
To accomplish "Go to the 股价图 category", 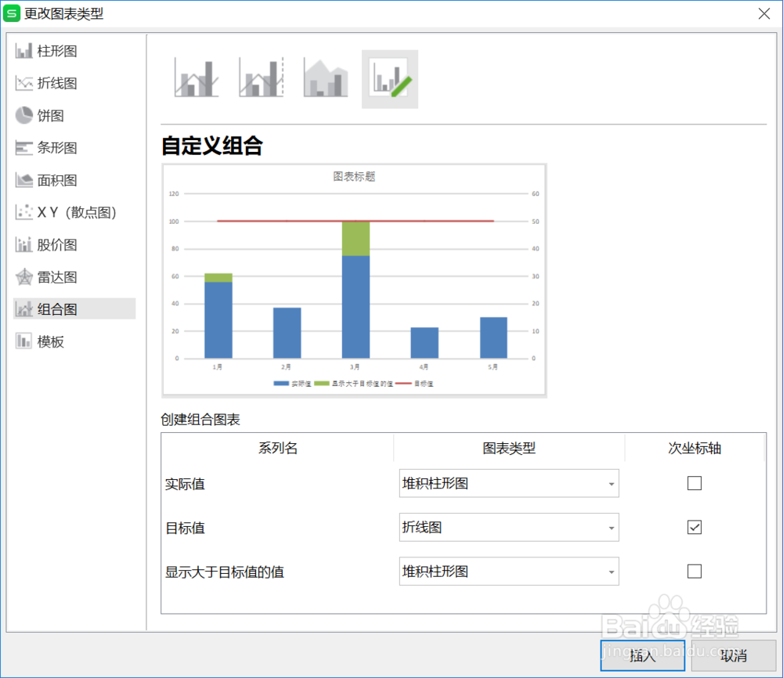I will tap(57, 244).
